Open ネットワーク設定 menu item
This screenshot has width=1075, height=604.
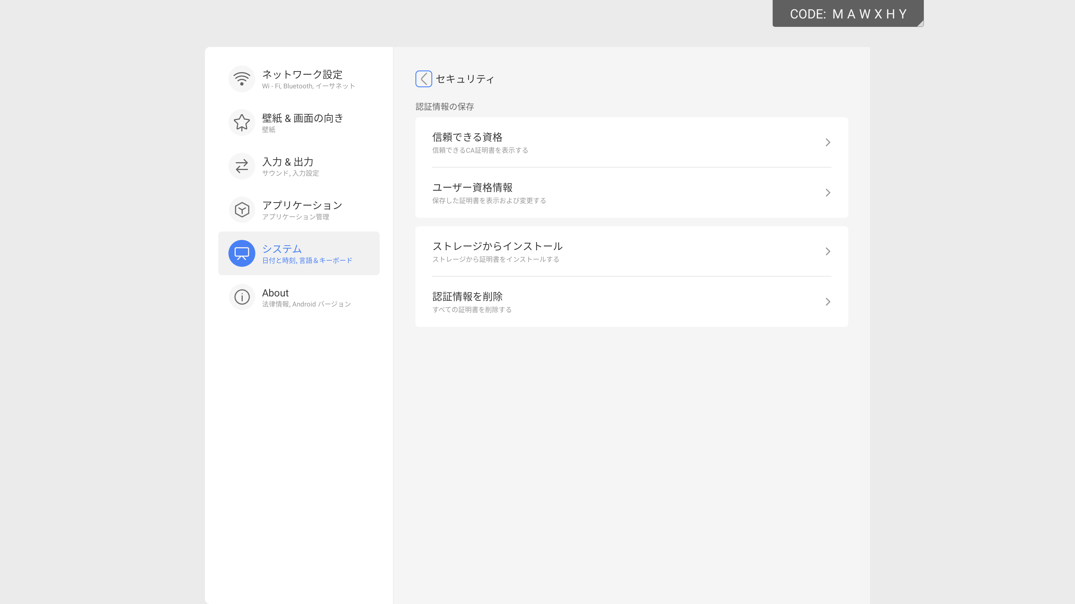(x=302, y=75)
